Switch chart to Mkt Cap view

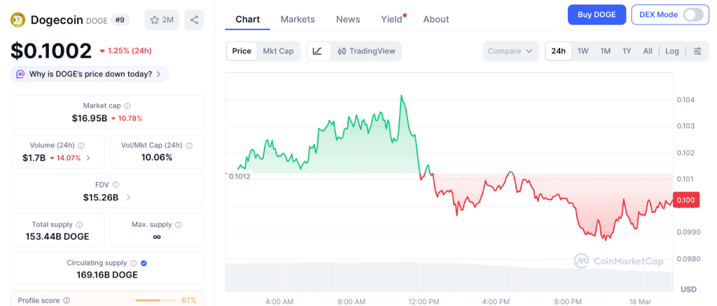click(278, 51)
